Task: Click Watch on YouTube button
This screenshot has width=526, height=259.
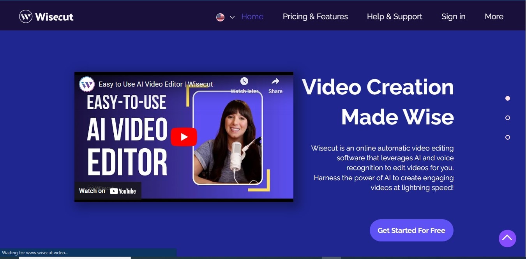Action: (x=108, y=191)
